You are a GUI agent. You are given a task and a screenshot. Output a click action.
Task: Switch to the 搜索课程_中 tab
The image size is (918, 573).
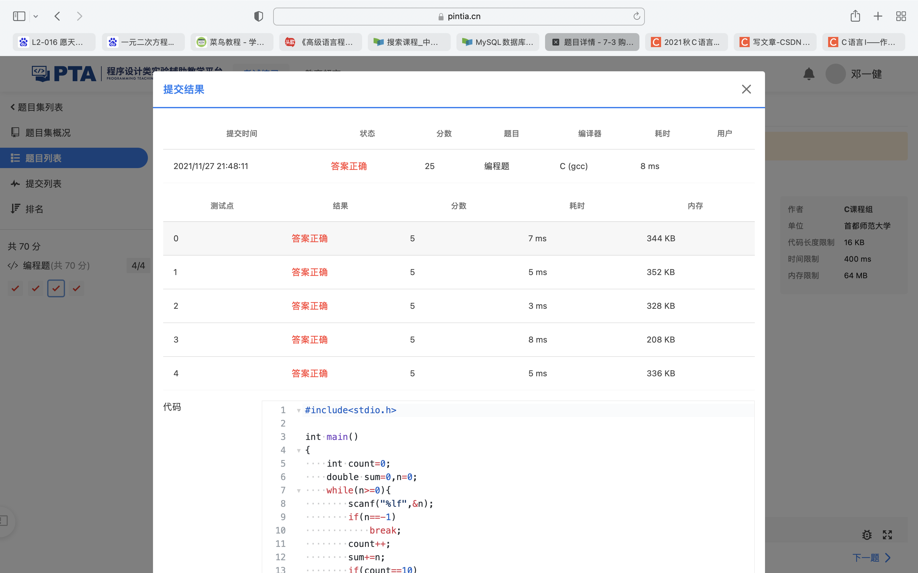pyautogui.click(x=409, y=42)
